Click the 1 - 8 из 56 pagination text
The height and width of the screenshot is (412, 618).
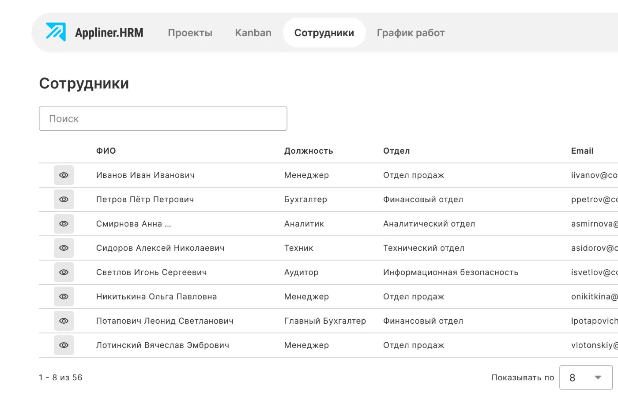60,378
